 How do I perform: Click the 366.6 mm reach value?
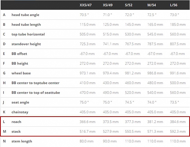point(88,122)
